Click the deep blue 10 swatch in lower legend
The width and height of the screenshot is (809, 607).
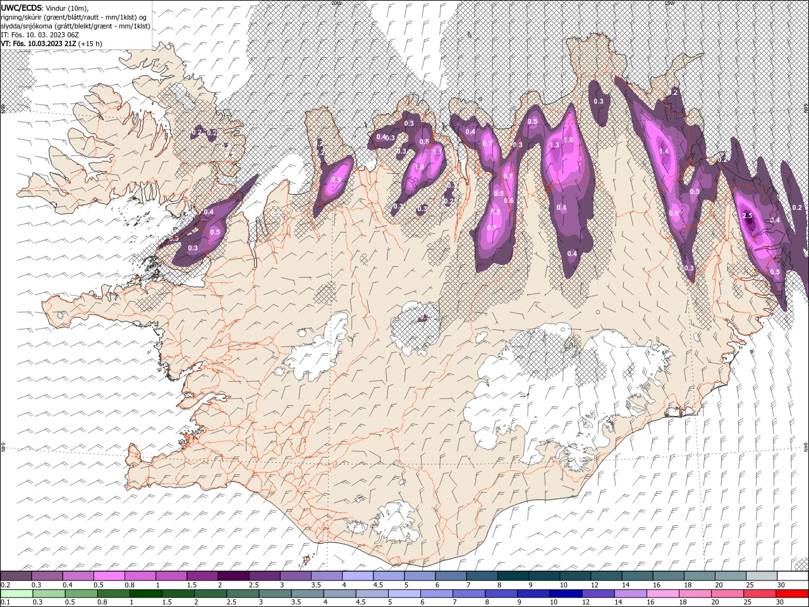pos(566,593)
